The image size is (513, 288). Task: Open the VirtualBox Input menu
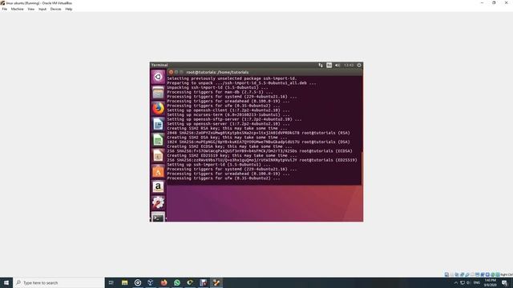tap(42, 9)
